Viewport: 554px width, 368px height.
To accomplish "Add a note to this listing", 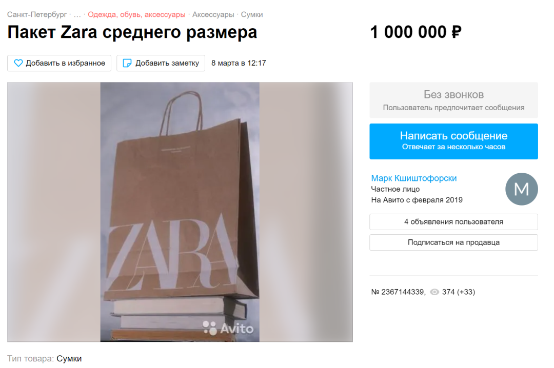I will (161, 63).
